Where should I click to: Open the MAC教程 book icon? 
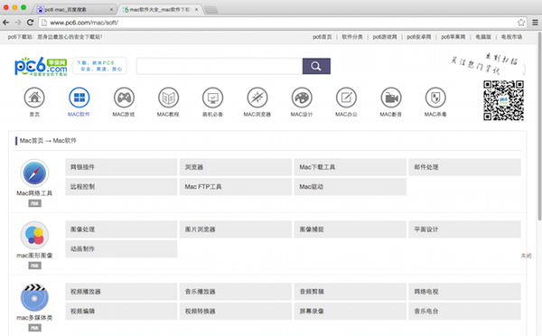[x=168, y=98]
